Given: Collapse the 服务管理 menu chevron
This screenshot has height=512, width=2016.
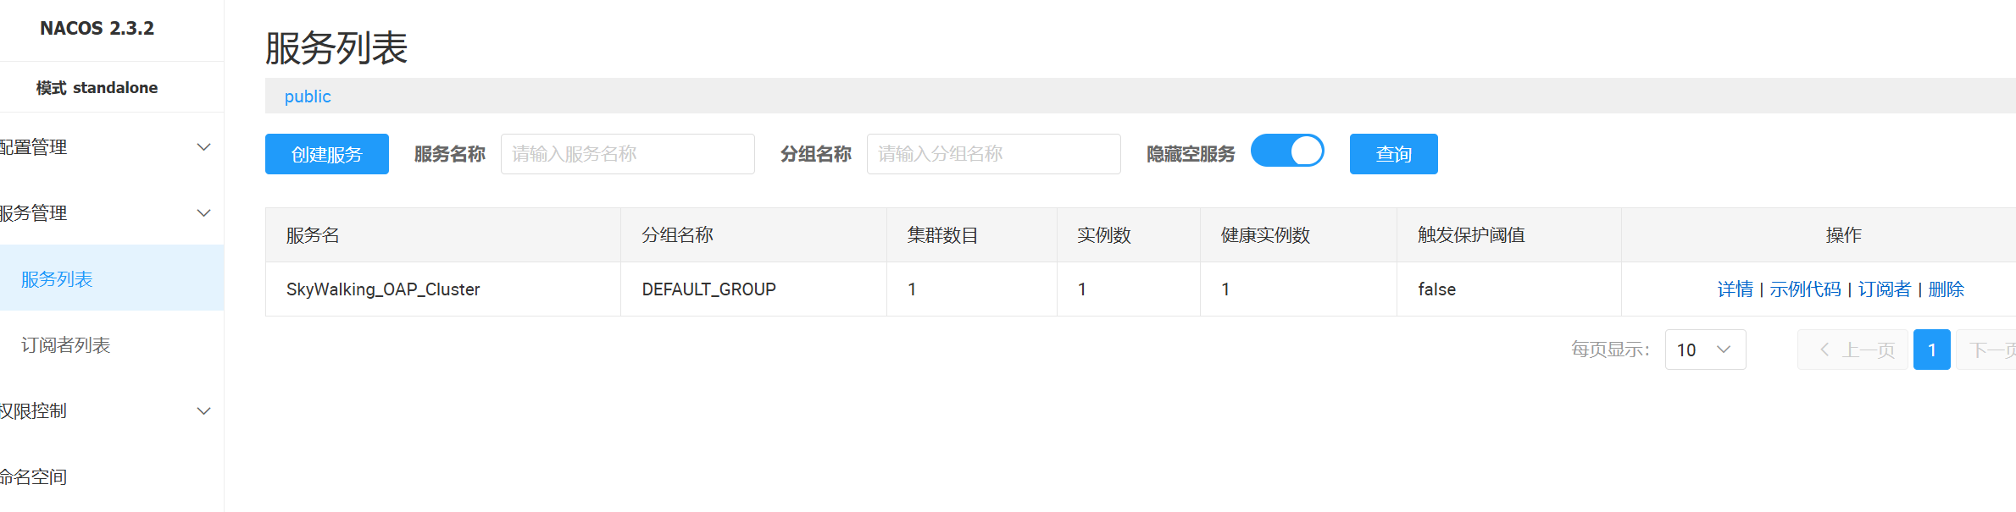Looking at the screenshot, I should pos(203,213).
